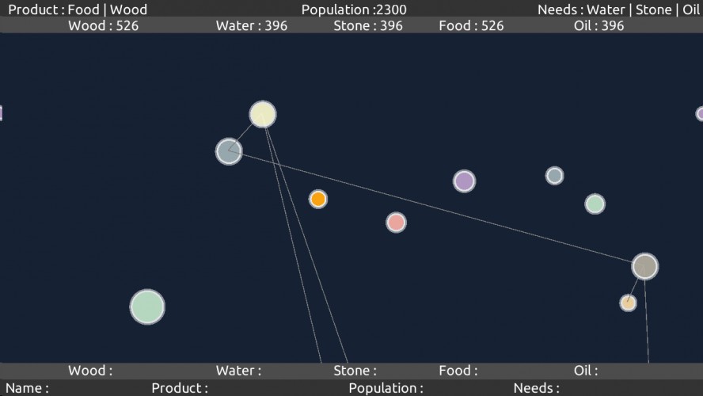This screenshot has height=396, width=703.
Task: Click the Needs : Water | Stone | Oil text
Action: (x=619, y=10)
